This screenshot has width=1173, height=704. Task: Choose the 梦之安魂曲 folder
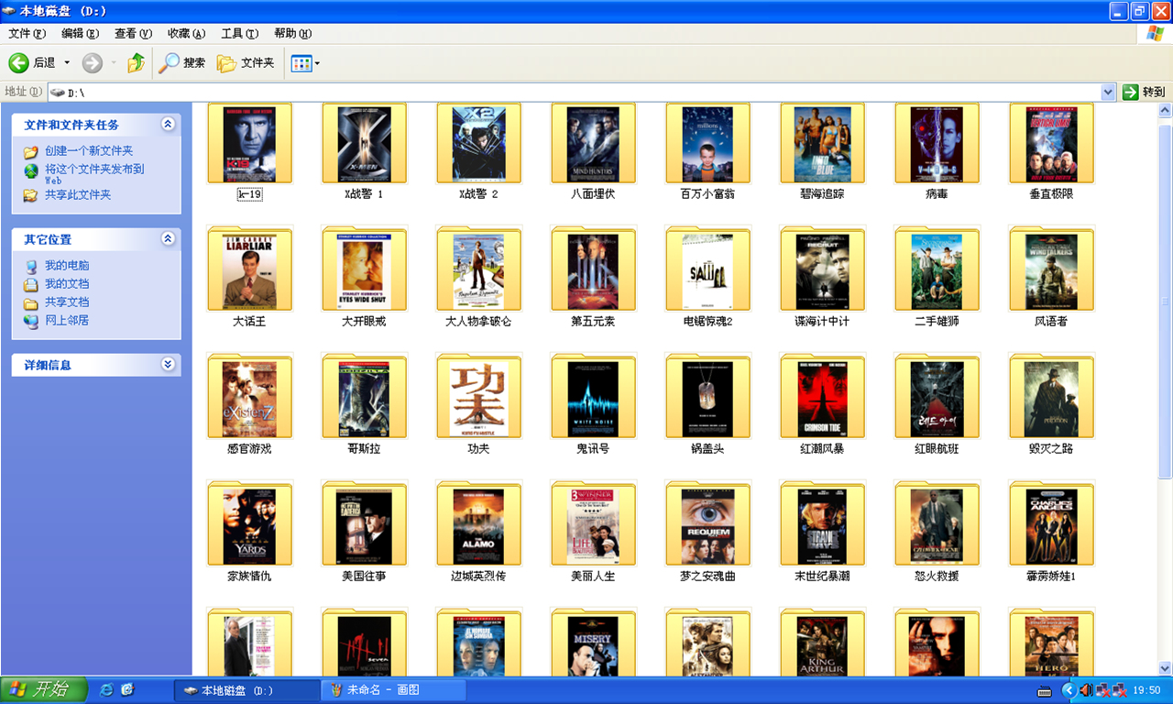pyautogui.click(x=707, y=526)
